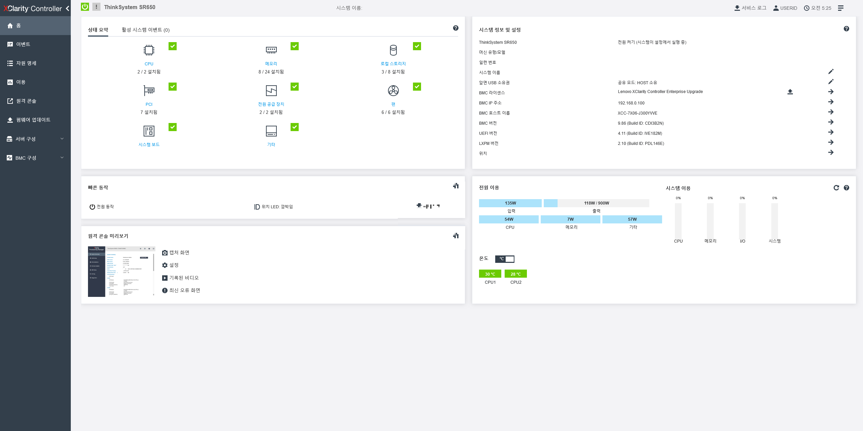Toggle the temperature unit °C switch
The width and height of the screenshot is (863, 431).
pos(505,259)
